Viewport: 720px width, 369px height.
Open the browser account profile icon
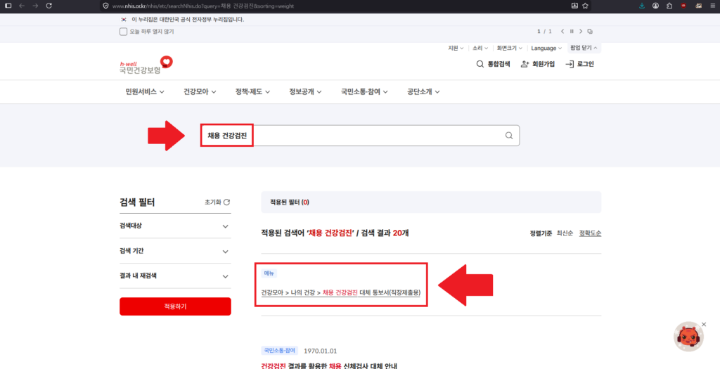(x=656, y=6)
